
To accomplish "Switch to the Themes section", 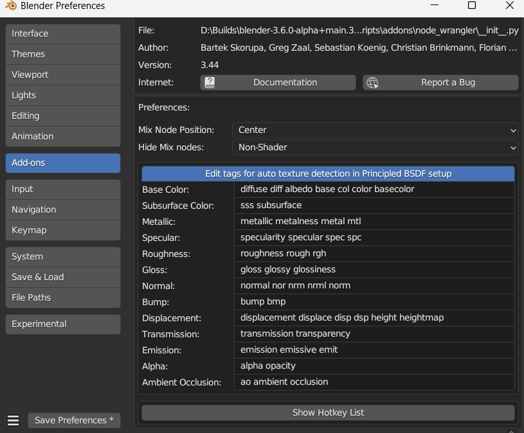I will 62,54.
